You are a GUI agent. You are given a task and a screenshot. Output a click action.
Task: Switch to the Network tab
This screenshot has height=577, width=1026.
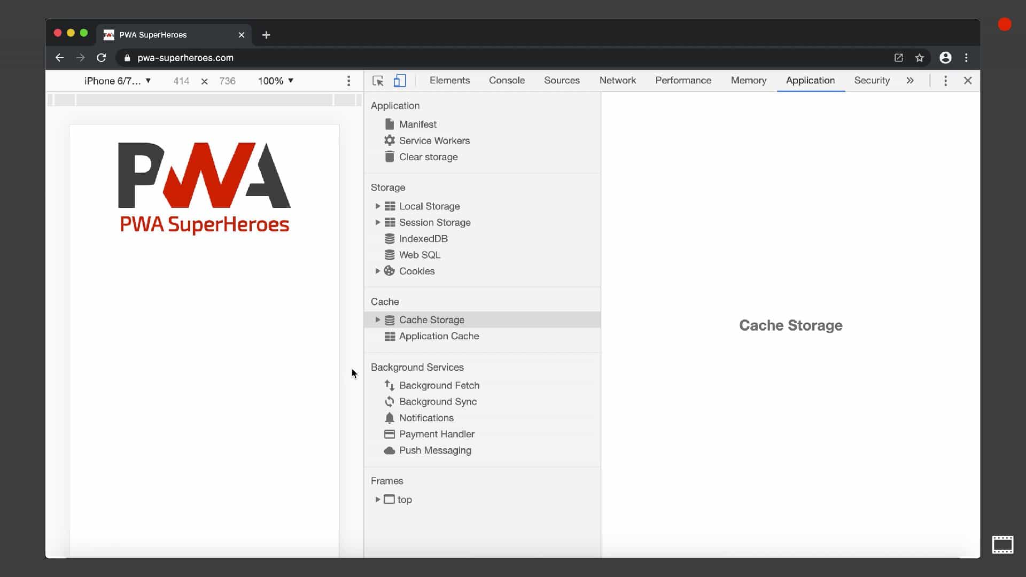click(617, 81)
